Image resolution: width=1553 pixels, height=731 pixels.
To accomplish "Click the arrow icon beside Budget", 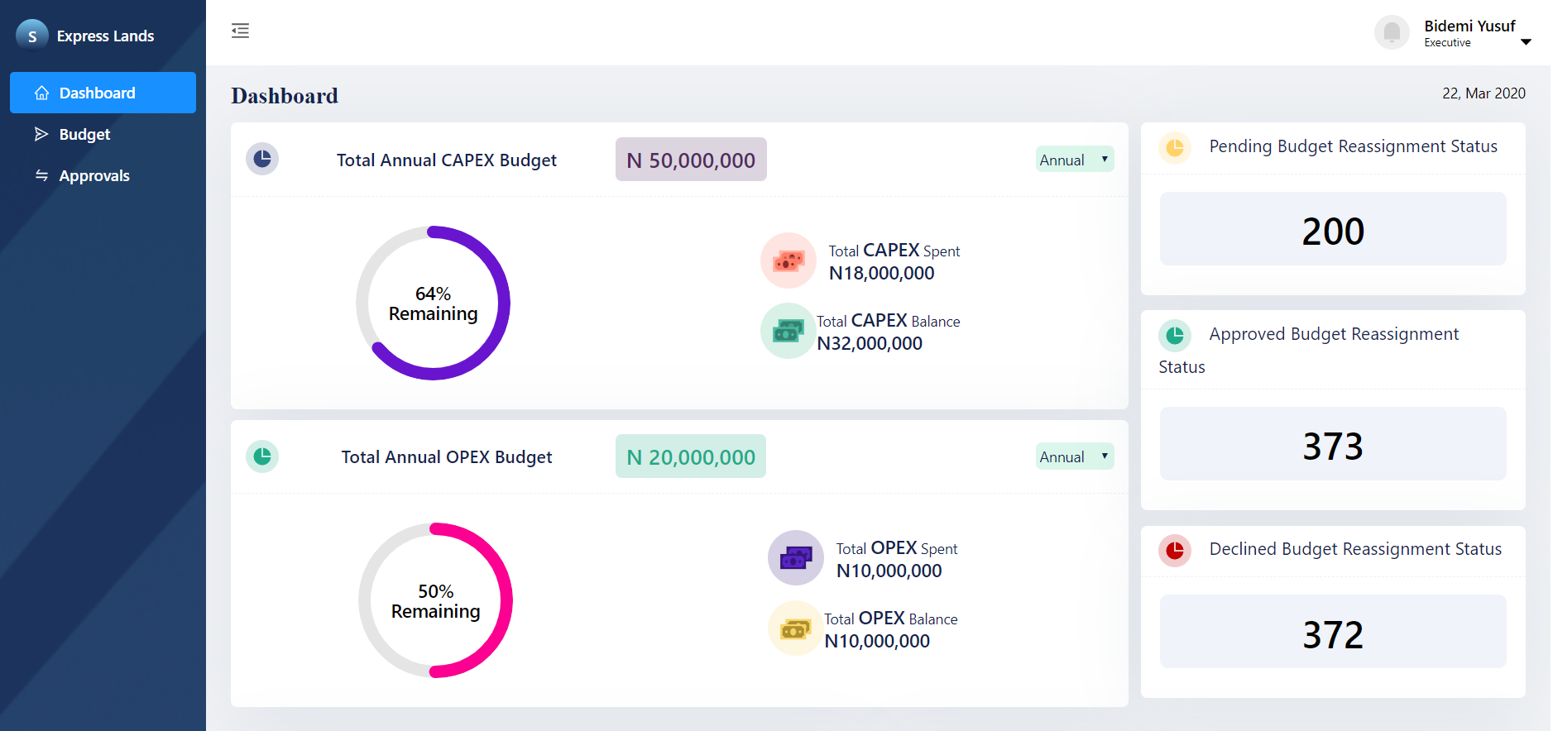I will pos(41,134).
